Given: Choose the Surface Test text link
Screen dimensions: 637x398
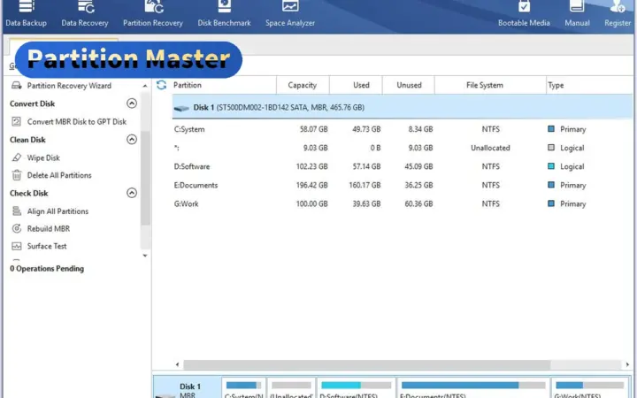Looking at the screenshot, I should point(47,246).
